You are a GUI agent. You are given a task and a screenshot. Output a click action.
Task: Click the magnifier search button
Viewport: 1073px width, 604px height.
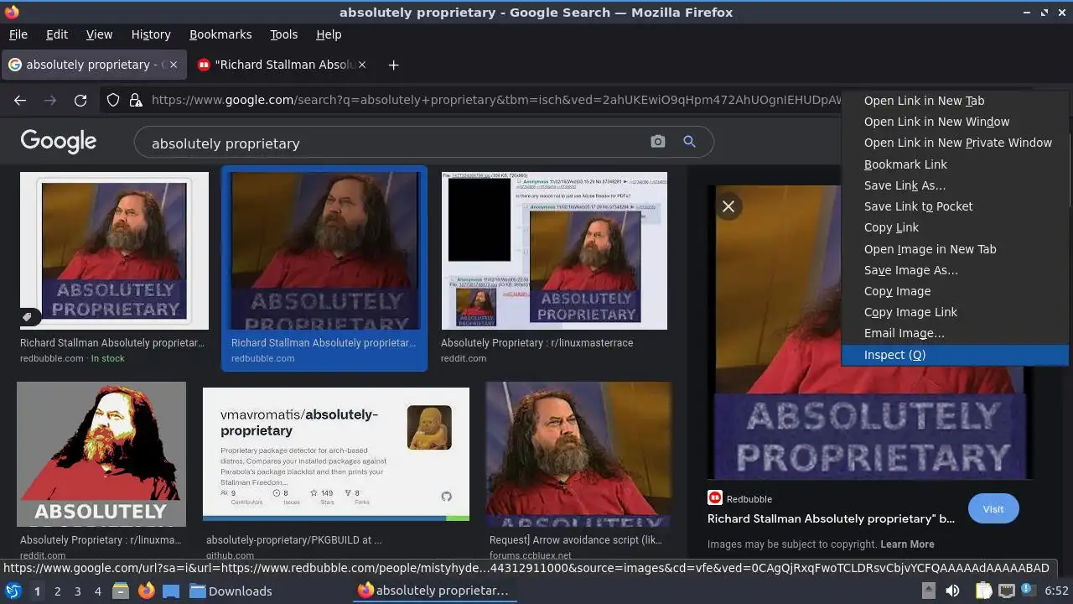[x=689, y=142]
